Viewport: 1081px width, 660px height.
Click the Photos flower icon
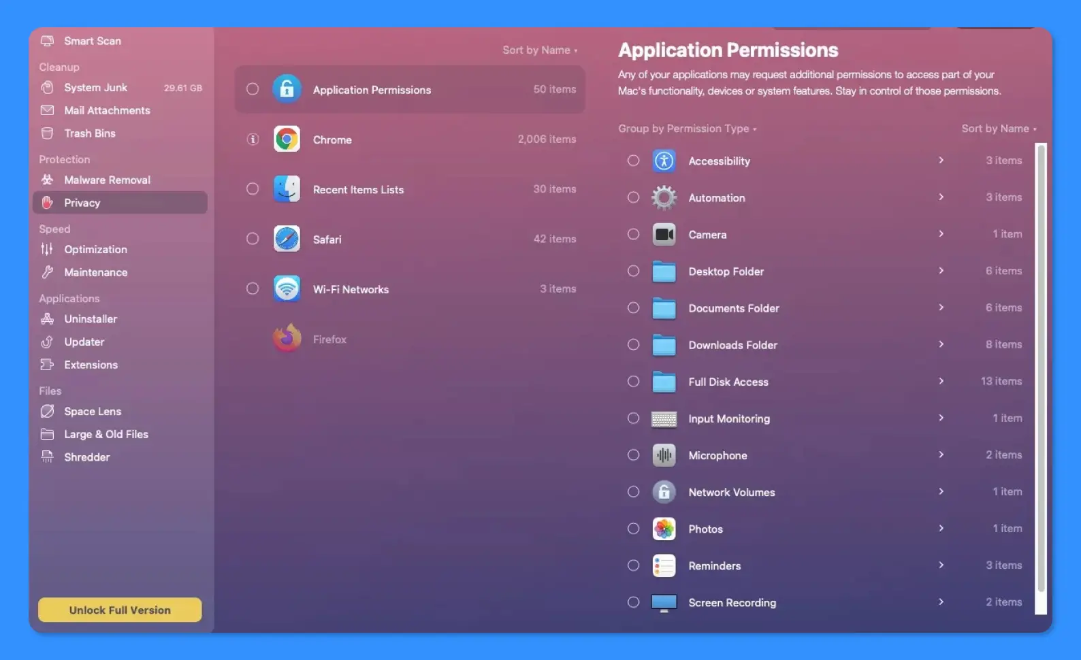664,529
